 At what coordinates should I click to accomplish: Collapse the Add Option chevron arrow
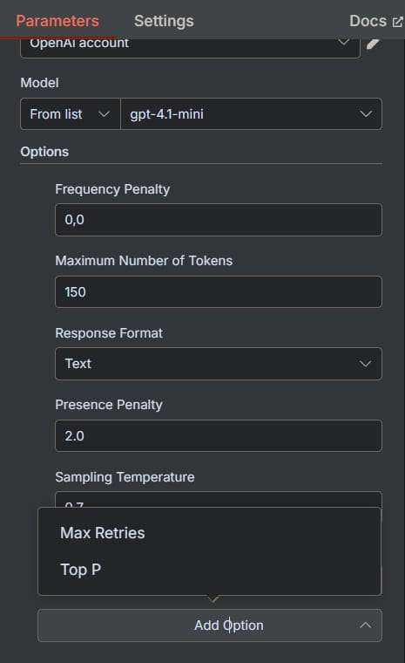365,625
